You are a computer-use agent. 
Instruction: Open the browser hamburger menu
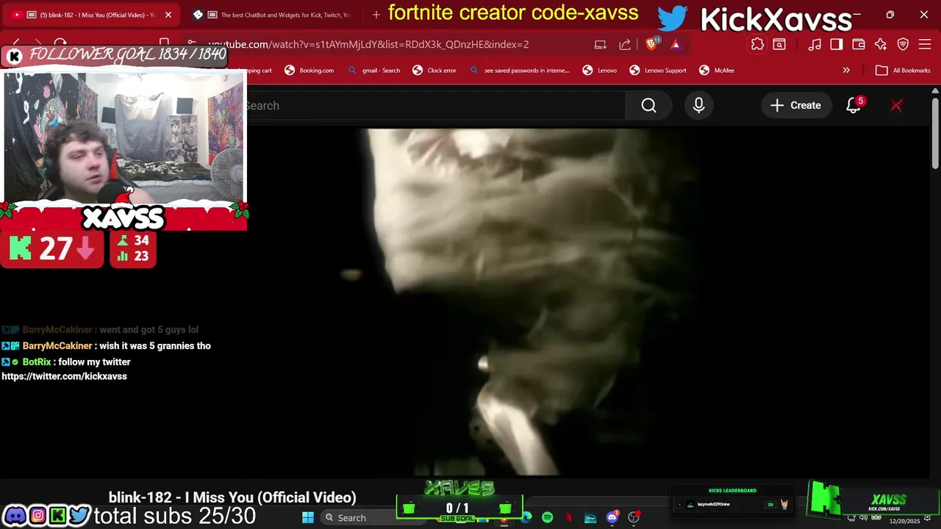(x=925, y=44)
